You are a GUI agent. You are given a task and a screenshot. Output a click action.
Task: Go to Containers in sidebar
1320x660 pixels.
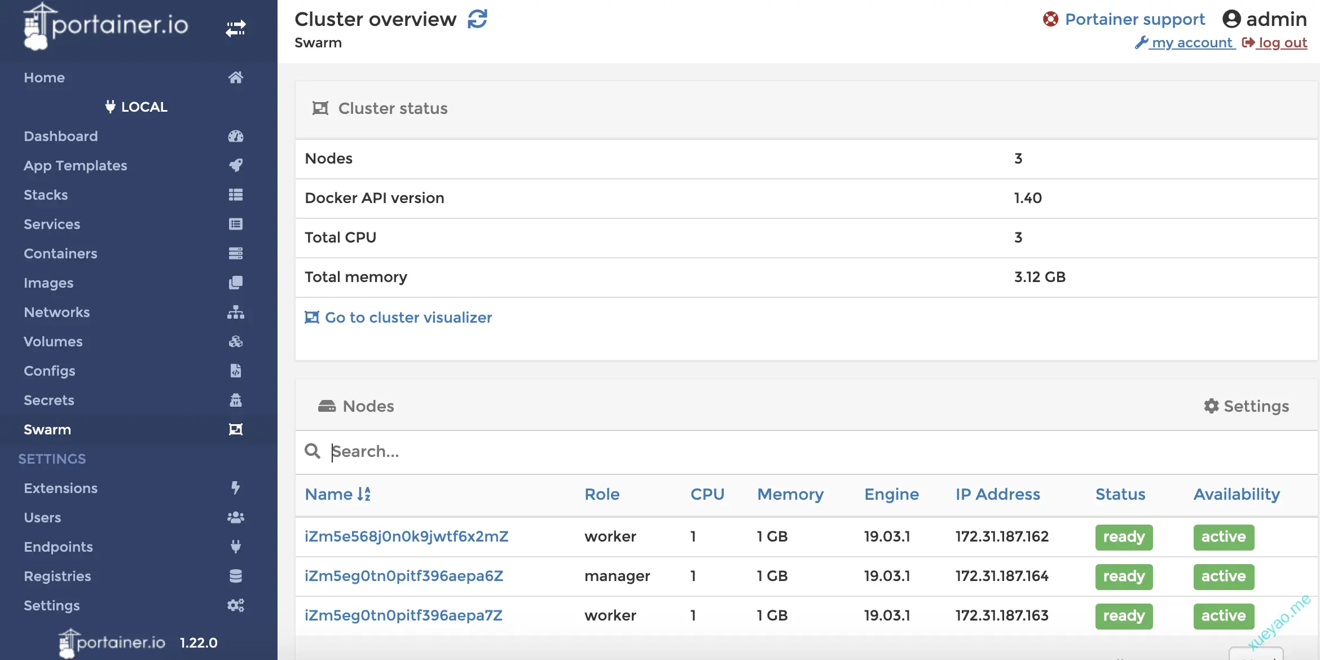[60, 253]
